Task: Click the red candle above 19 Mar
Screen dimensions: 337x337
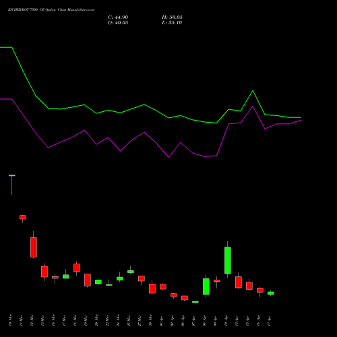Action: point(88,280)
